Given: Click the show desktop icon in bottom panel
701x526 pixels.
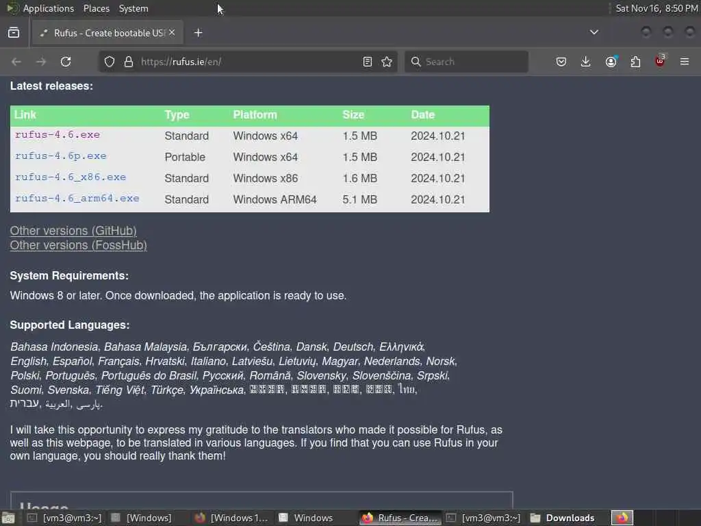Looking at the screenshot, I should pos(8,518).
